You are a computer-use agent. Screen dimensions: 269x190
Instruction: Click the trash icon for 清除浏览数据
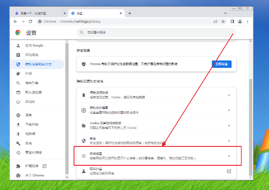(x=83, y=95)
